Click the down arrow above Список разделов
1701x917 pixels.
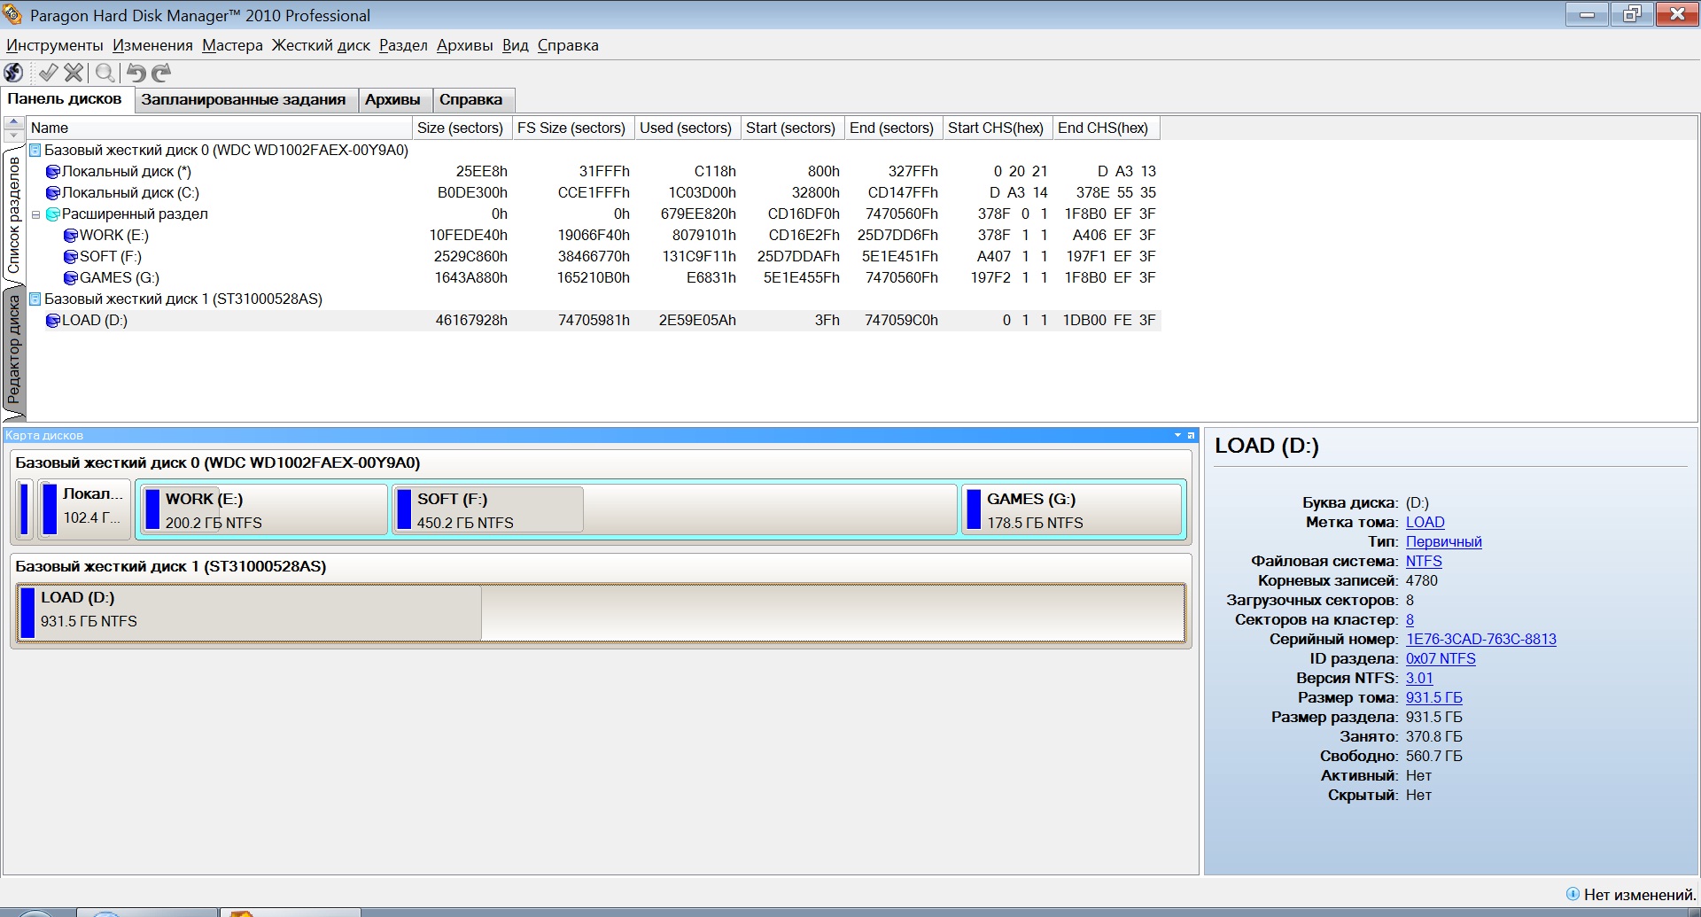pos(14,136)
